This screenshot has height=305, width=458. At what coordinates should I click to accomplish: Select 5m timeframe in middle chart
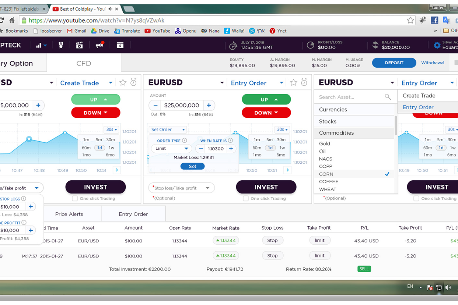(269, 139)
